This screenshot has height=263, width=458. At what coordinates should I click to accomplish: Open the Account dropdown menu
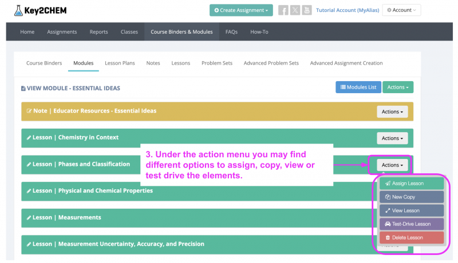click(x=401, y=10)
